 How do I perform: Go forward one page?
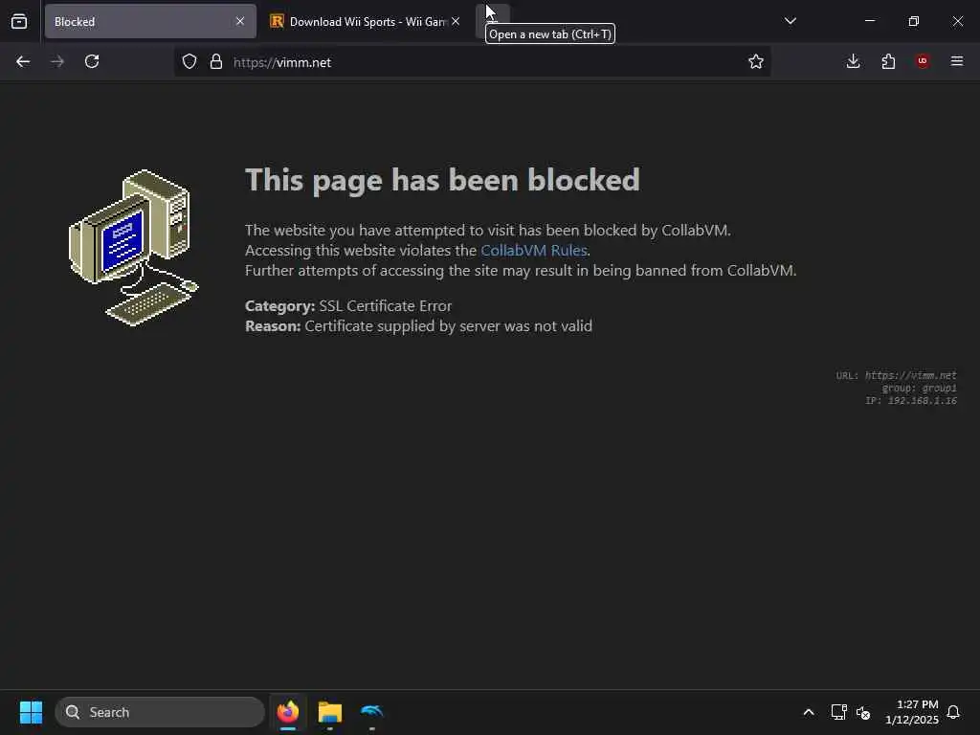coord(57,62)
